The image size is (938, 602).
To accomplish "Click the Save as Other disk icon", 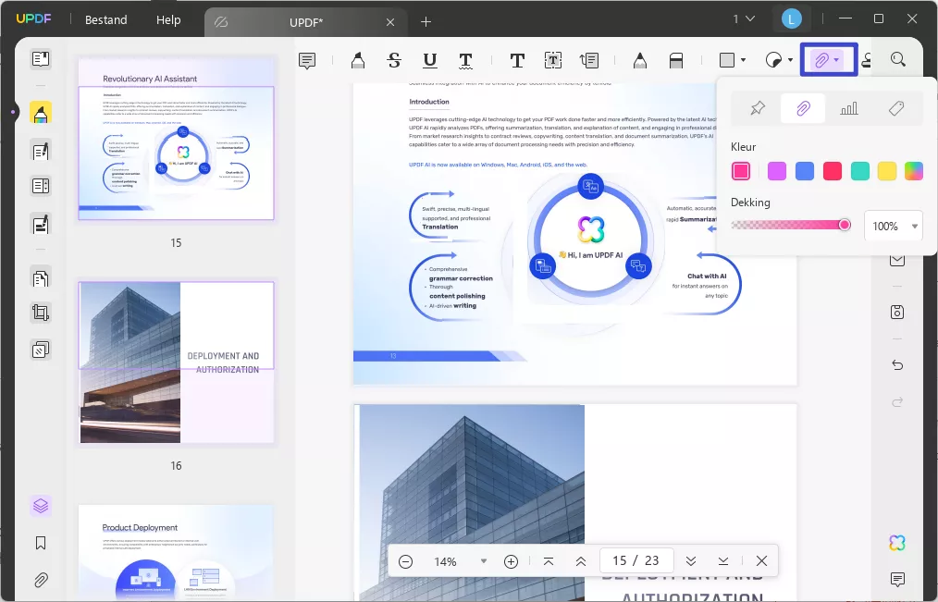I will coord(897,312).
